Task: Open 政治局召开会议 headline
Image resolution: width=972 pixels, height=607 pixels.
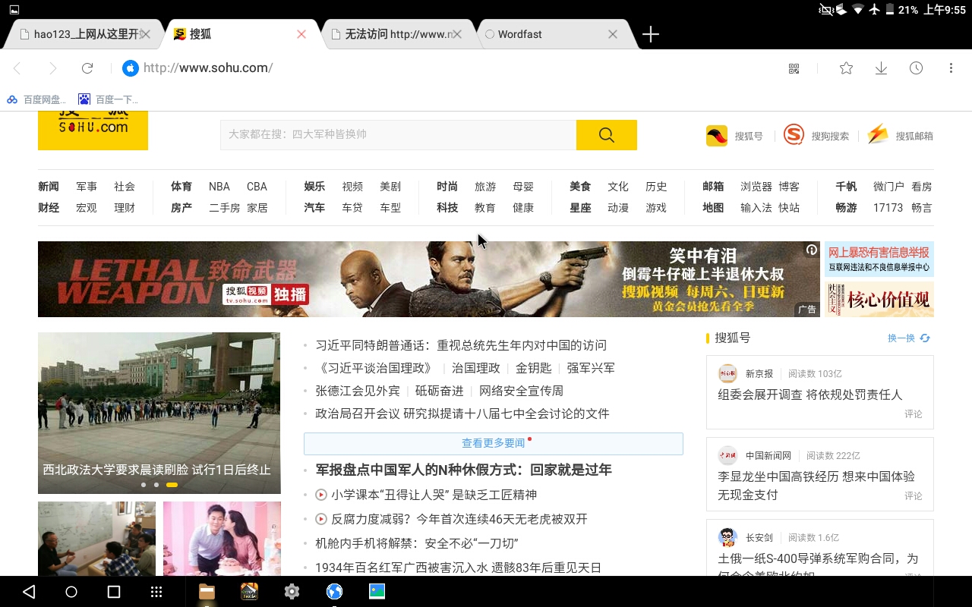Action: [x=462, y=414]
